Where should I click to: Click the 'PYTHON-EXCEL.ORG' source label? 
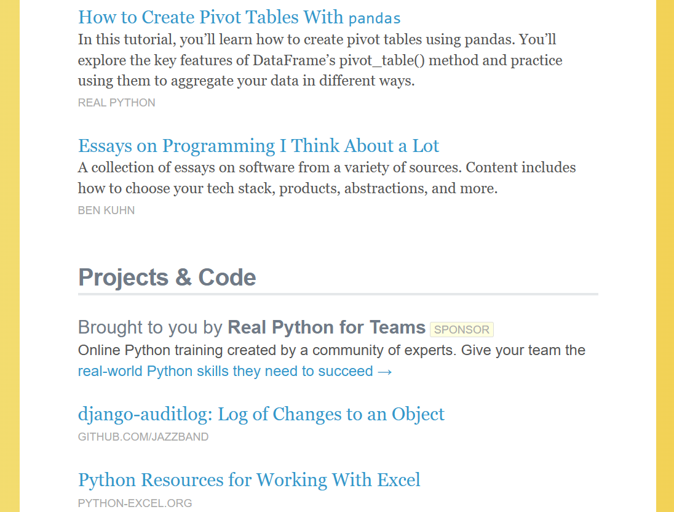(x=135, y=503)
